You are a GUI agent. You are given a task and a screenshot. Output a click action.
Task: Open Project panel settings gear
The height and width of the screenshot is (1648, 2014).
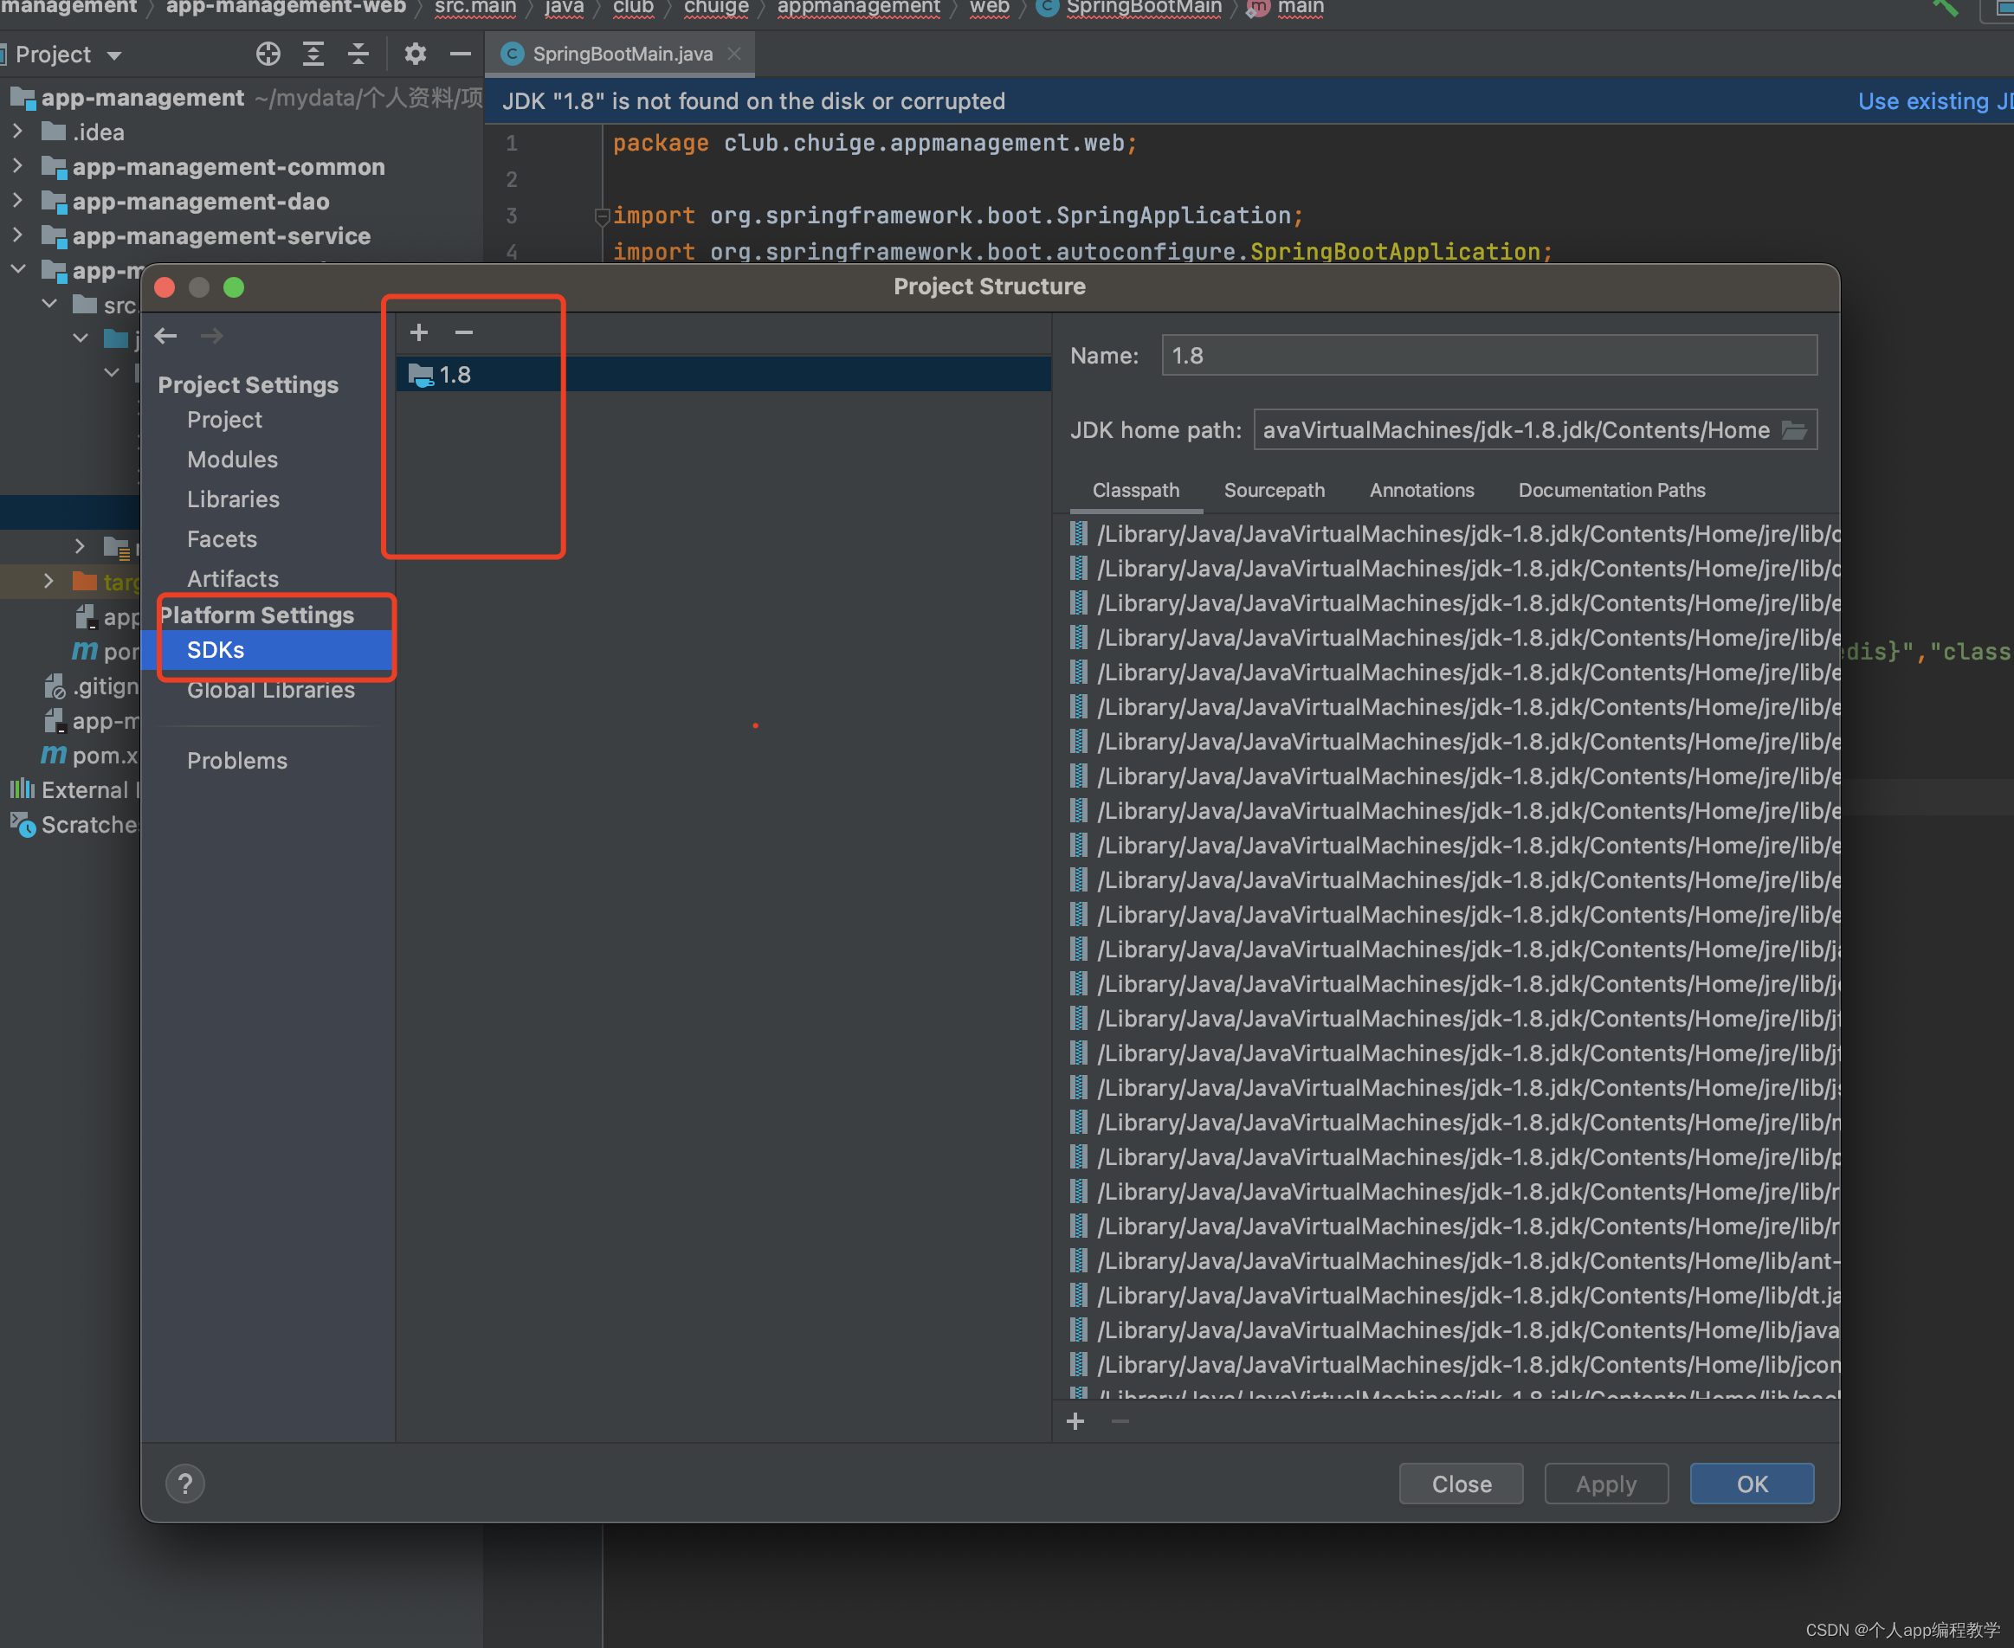(415, 55)
